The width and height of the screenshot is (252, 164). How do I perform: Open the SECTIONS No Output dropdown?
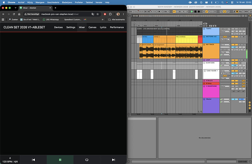coord(225,39)
